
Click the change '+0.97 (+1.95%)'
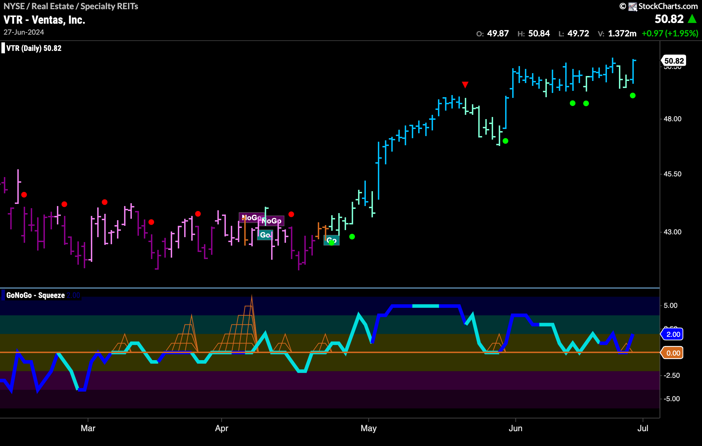pyautogui.click(x=670, y=34)
